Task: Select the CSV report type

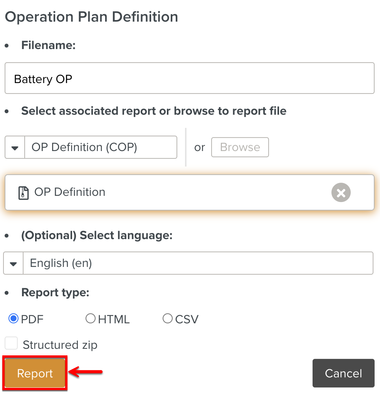Action: coord(168,318)
